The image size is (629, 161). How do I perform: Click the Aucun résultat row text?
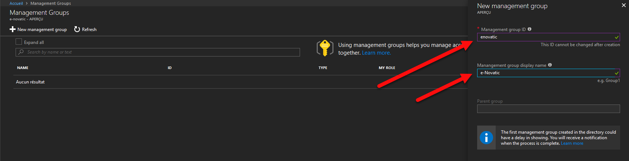point(30,82)
